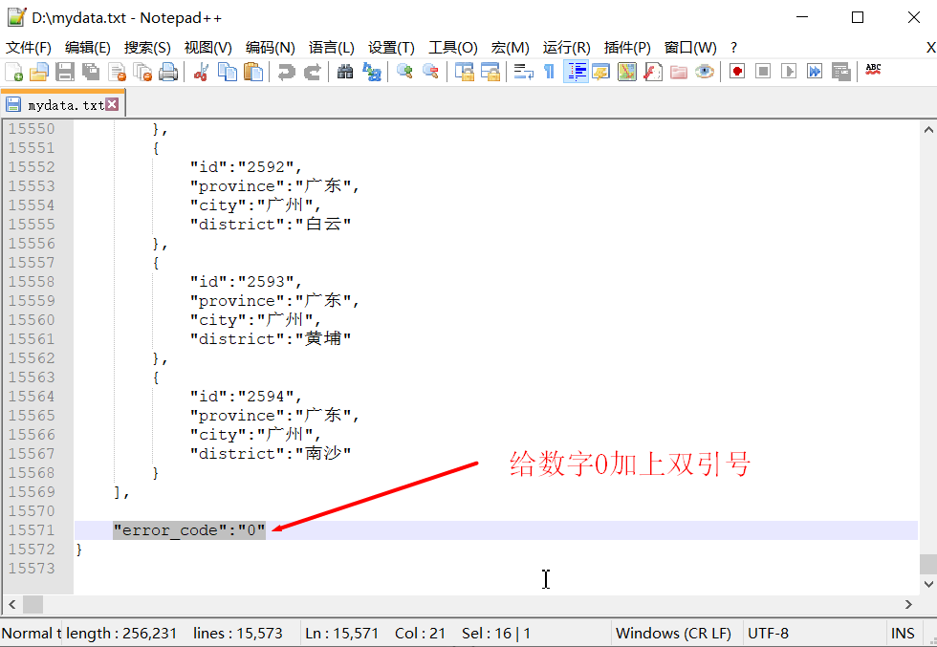Toggle synchronize vertical scrolling
This screenshot has width=937, height=647.
pos(464,70)
